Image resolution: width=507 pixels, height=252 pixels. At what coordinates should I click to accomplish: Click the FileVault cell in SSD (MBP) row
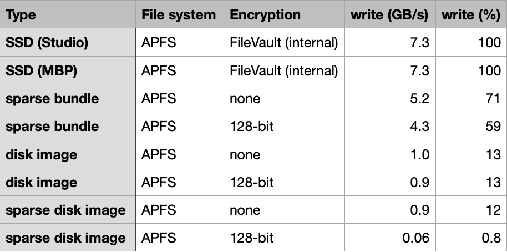pyautogui.click(x=284, y=70)
